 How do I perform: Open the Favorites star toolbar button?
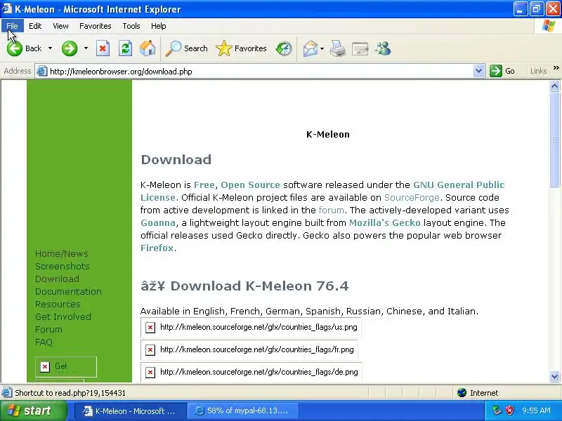[x=241, y=48]
